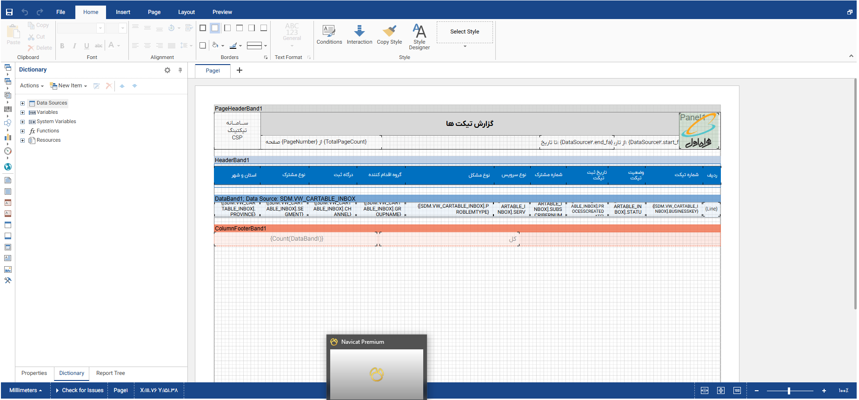The image size is (859, 400).
Task: Click the Navicat Premium preview thumbnail
Action: click(376, 374)
